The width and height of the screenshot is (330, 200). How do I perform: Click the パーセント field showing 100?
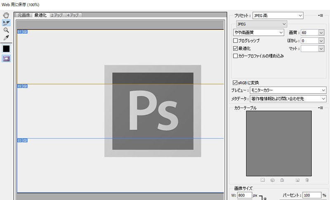(x=312, y=195)
